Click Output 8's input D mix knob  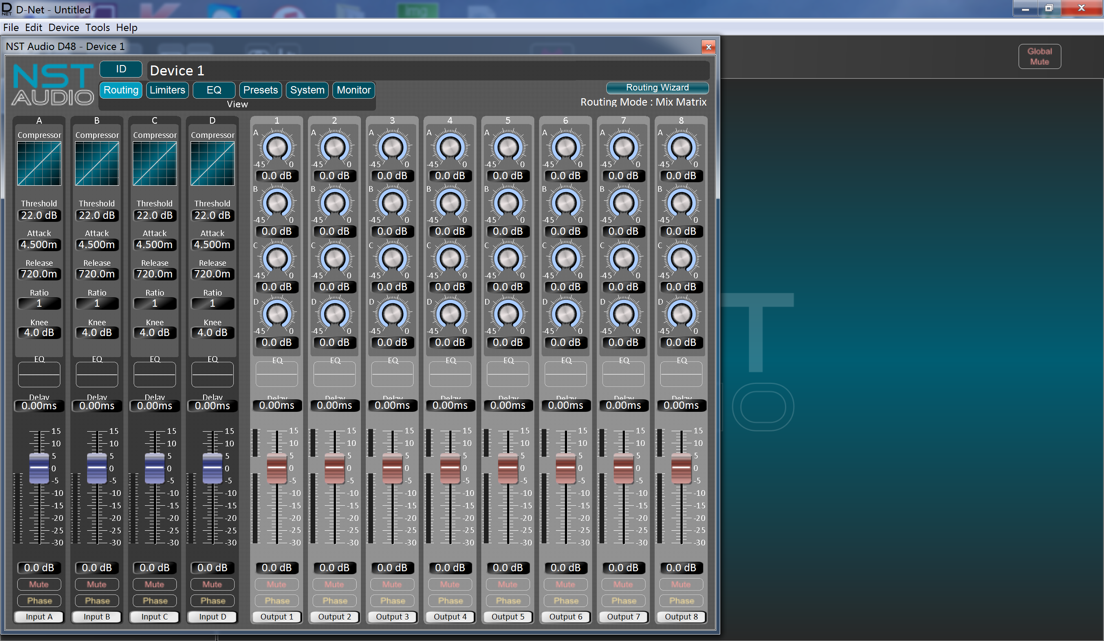681,314
